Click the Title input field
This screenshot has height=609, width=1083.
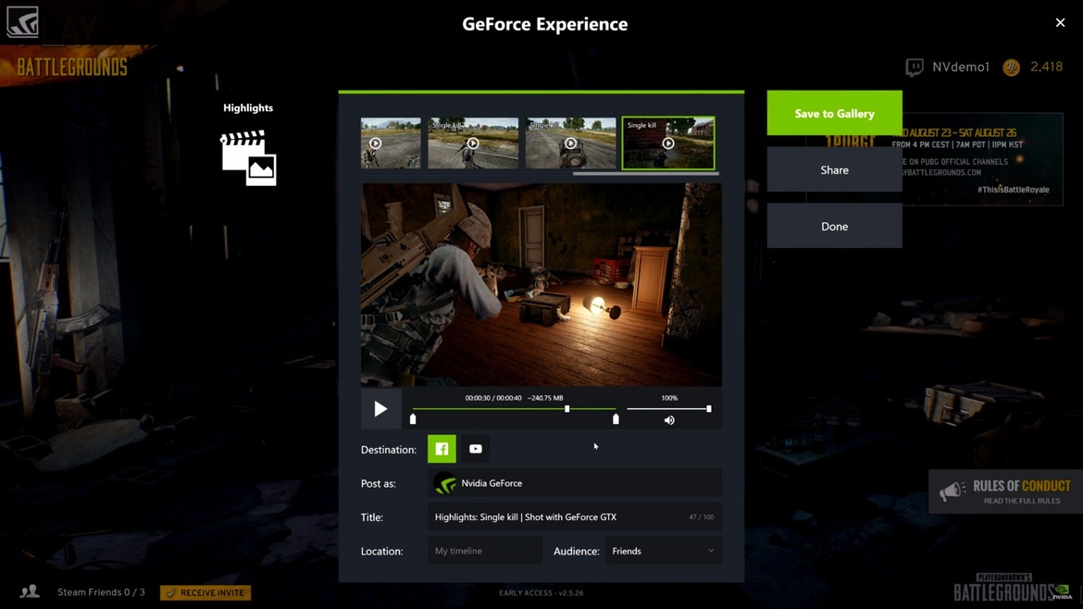(575, 517)
